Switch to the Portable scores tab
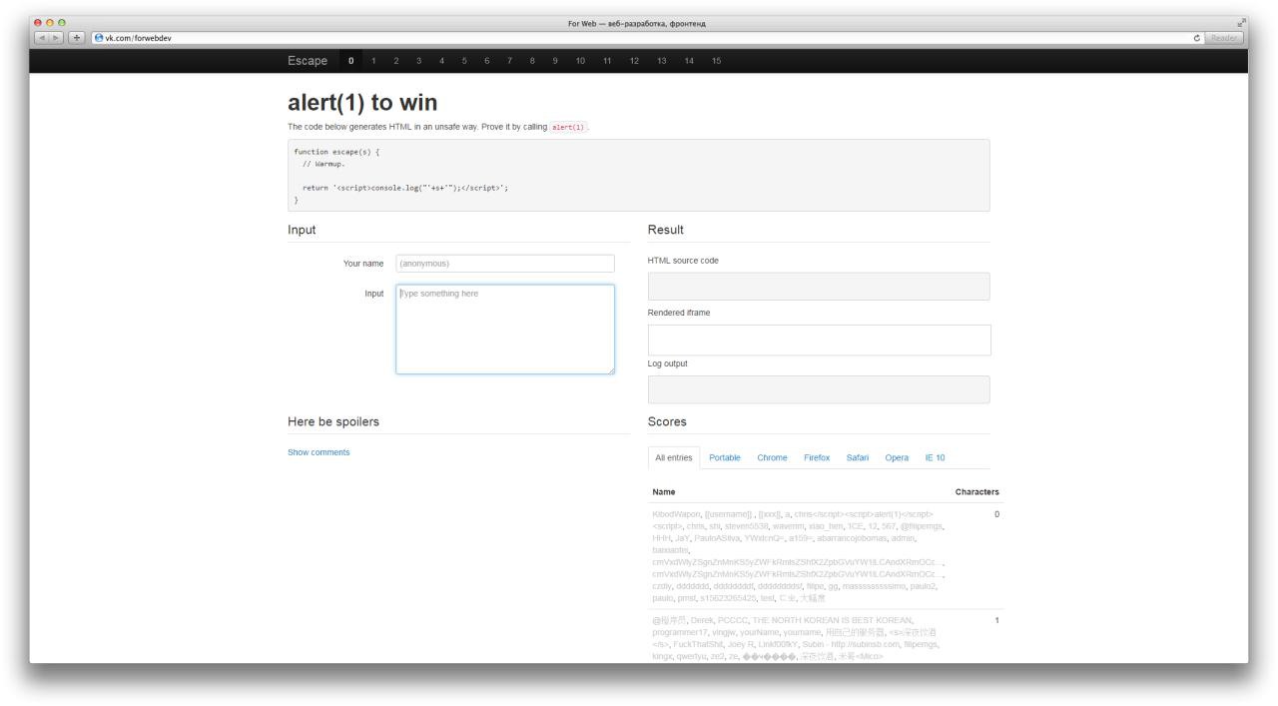The height and width of the screenshot is (706, 1278). tap(725, 457)
